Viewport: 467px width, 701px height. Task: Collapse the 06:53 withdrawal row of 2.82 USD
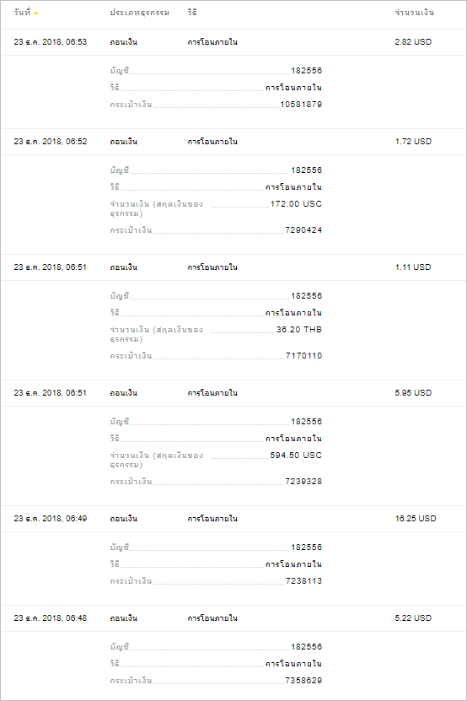[x=233, y=42]
